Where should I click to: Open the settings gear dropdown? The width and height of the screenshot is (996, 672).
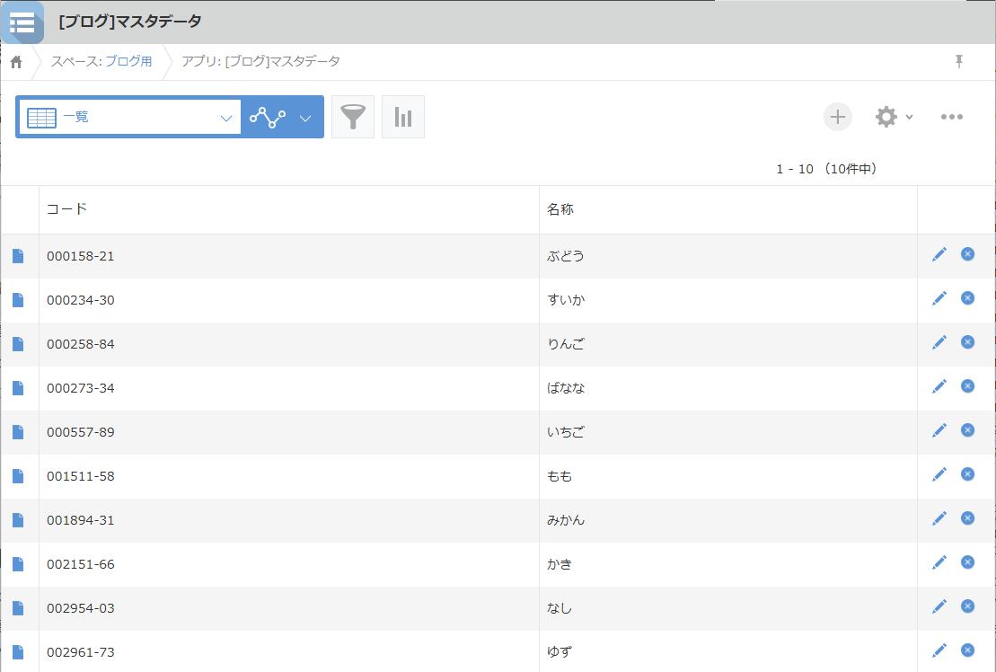pos(894,117)
